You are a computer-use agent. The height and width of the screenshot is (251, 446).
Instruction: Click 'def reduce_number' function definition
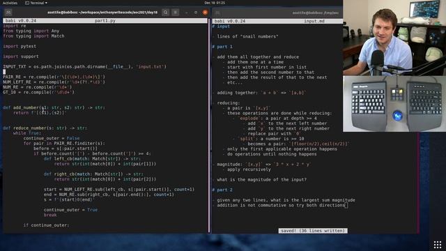click(x=45, y=128)
